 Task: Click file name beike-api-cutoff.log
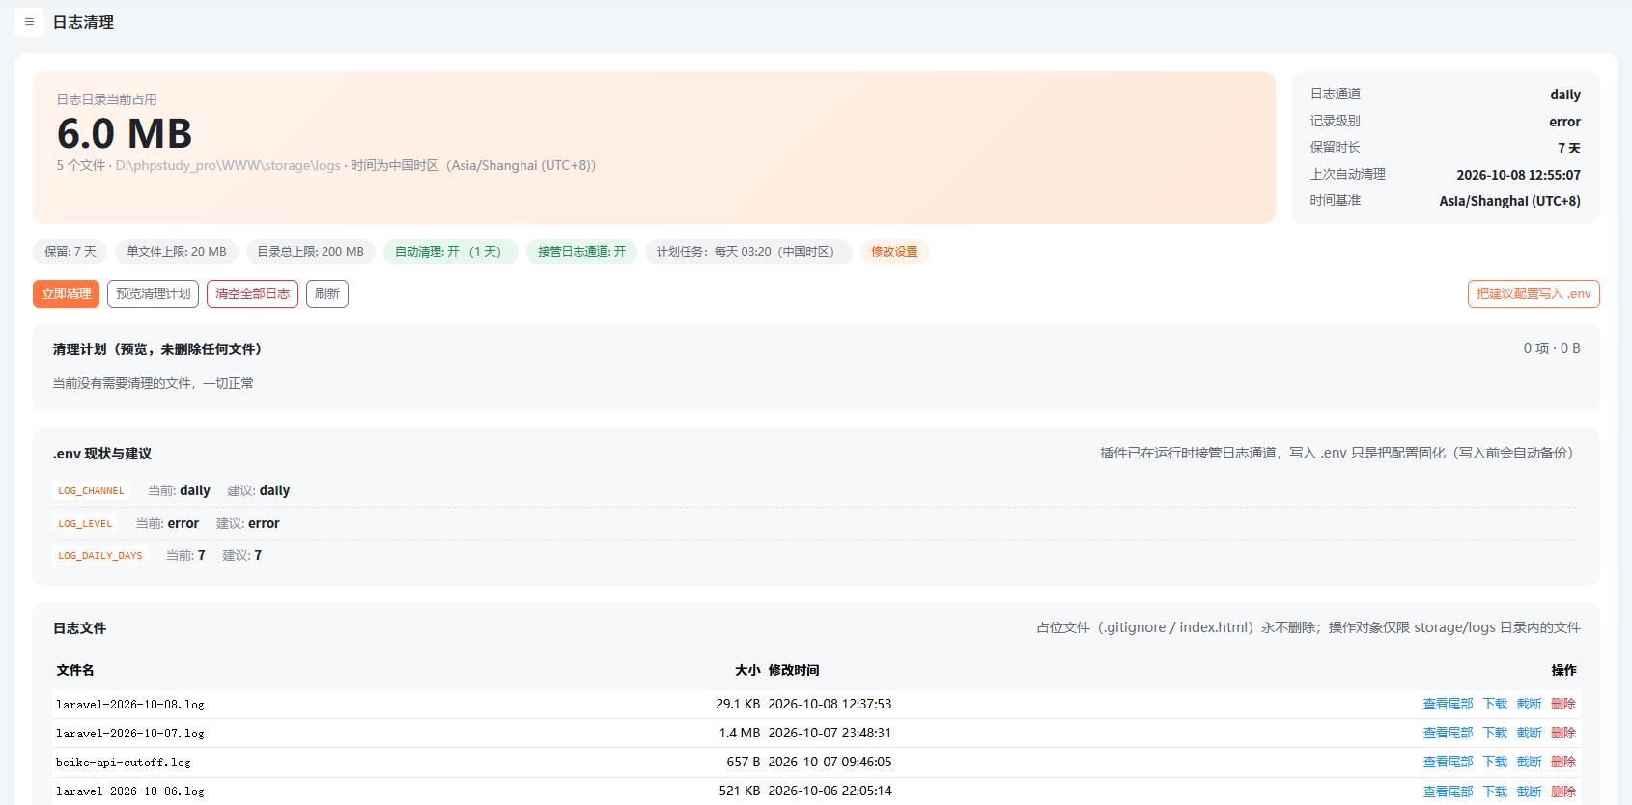124,763
